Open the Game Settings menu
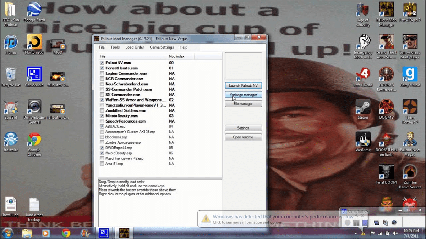This screenshot has height=239, width=426. pyautogui.click(x=162, y=47)
